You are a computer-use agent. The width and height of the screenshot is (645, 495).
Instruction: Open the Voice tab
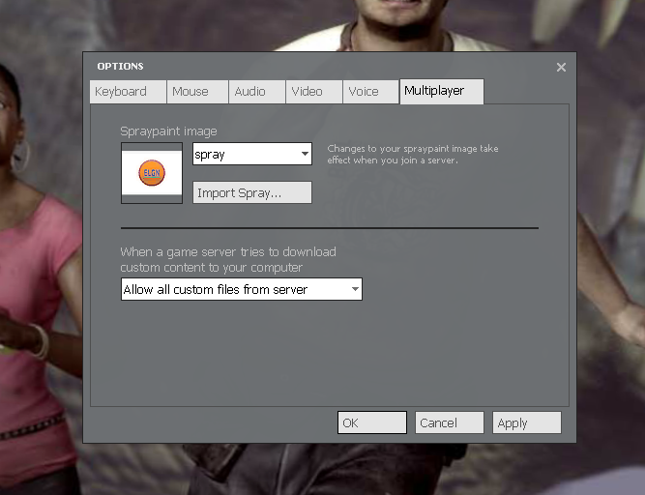(370, 92)
